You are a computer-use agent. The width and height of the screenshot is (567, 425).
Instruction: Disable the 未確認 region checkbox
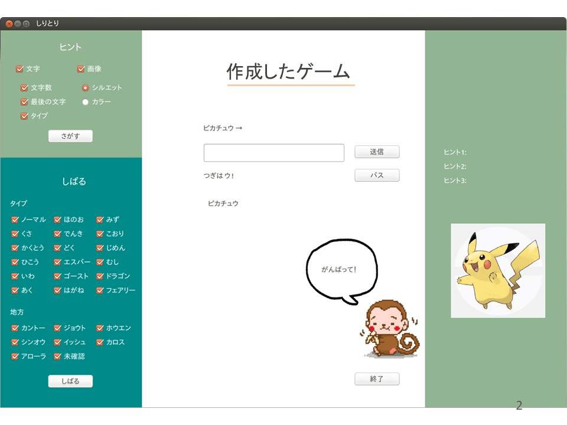point(57,357)
